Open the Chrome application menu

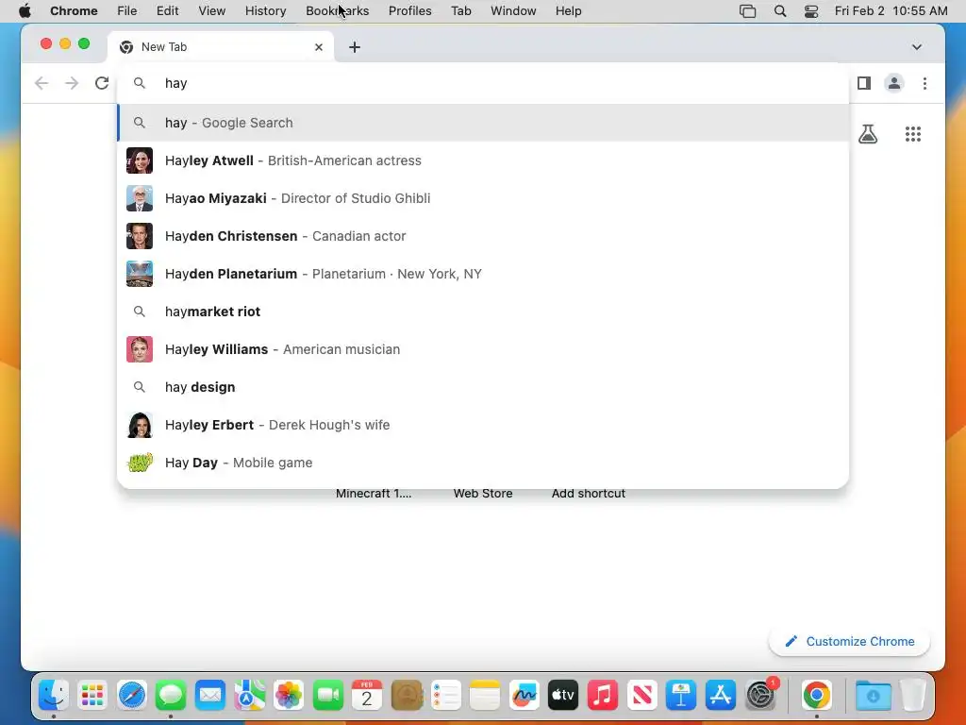(74, 11)
